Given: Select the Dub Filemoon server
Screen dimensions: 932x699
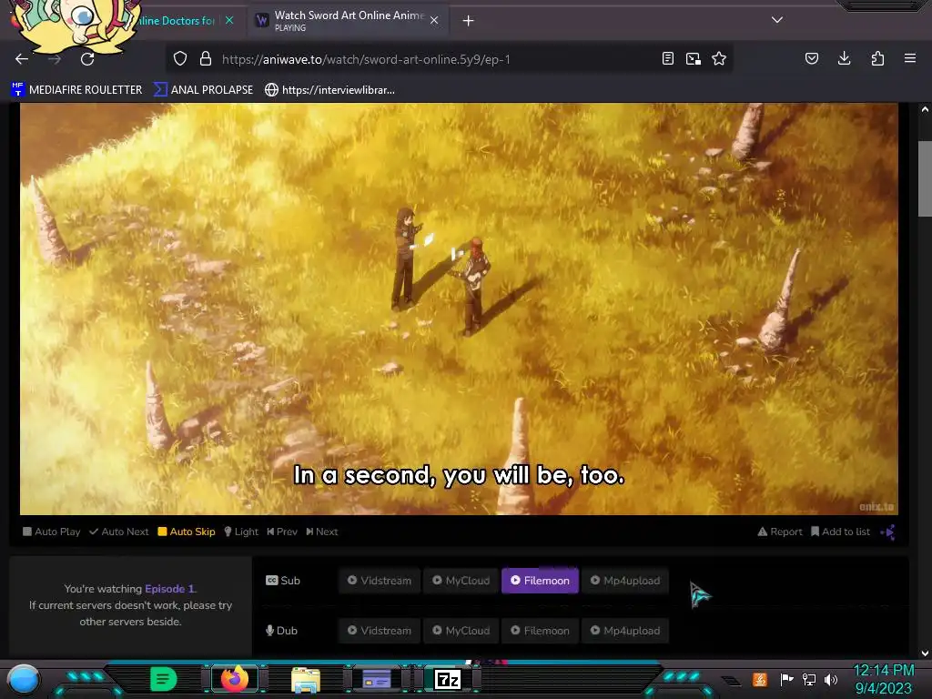Looking at the screenshot, I should pyautogui.click(x=541, y=630).
